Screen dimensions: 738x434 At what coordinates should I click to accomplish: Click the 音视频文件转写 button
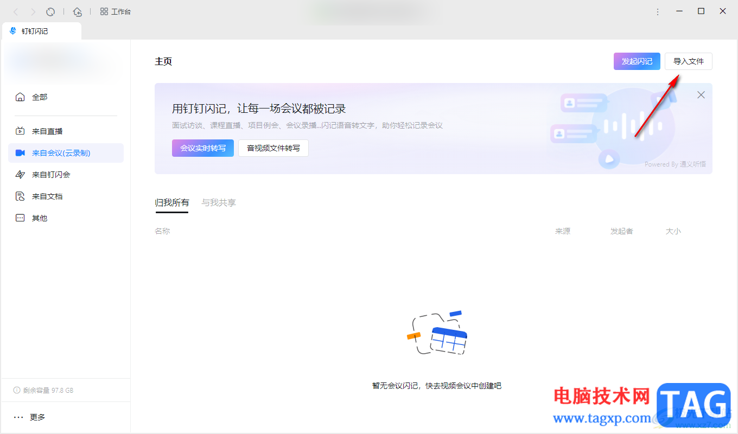click(x=273, y=148)
